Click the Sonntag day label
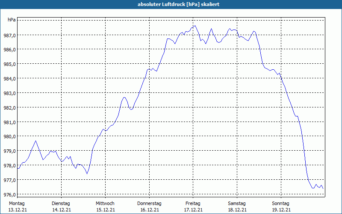The image size is (342, 214). (281, 204)
